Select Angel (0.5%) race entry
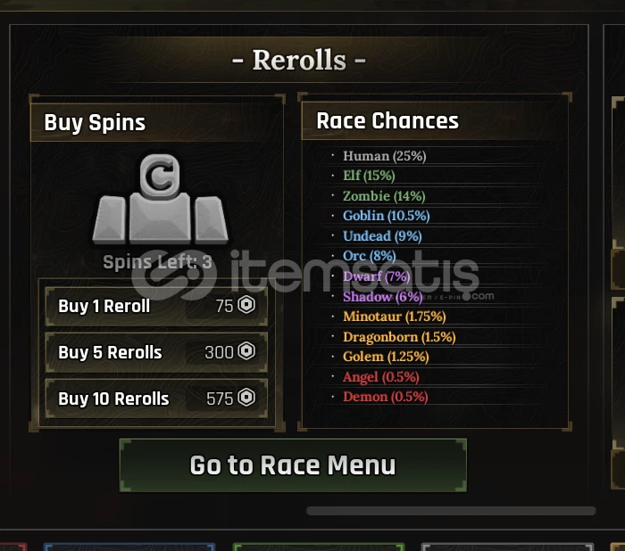The width and height of the screenshot is (625, 551). point(381,376)
